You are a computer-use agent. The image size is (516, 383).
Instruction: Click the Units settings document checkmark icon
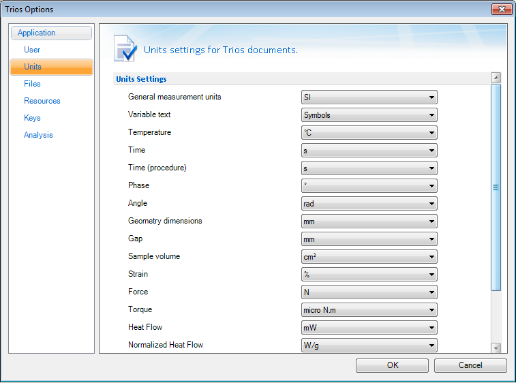click(x=125, y=48)
